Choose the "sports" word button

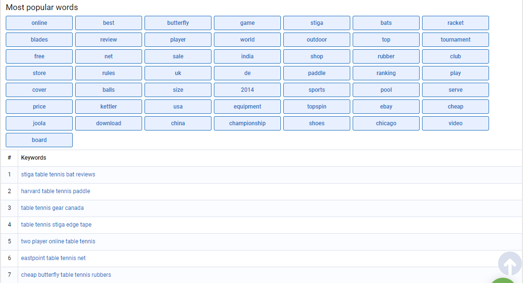tap(317, 90)
